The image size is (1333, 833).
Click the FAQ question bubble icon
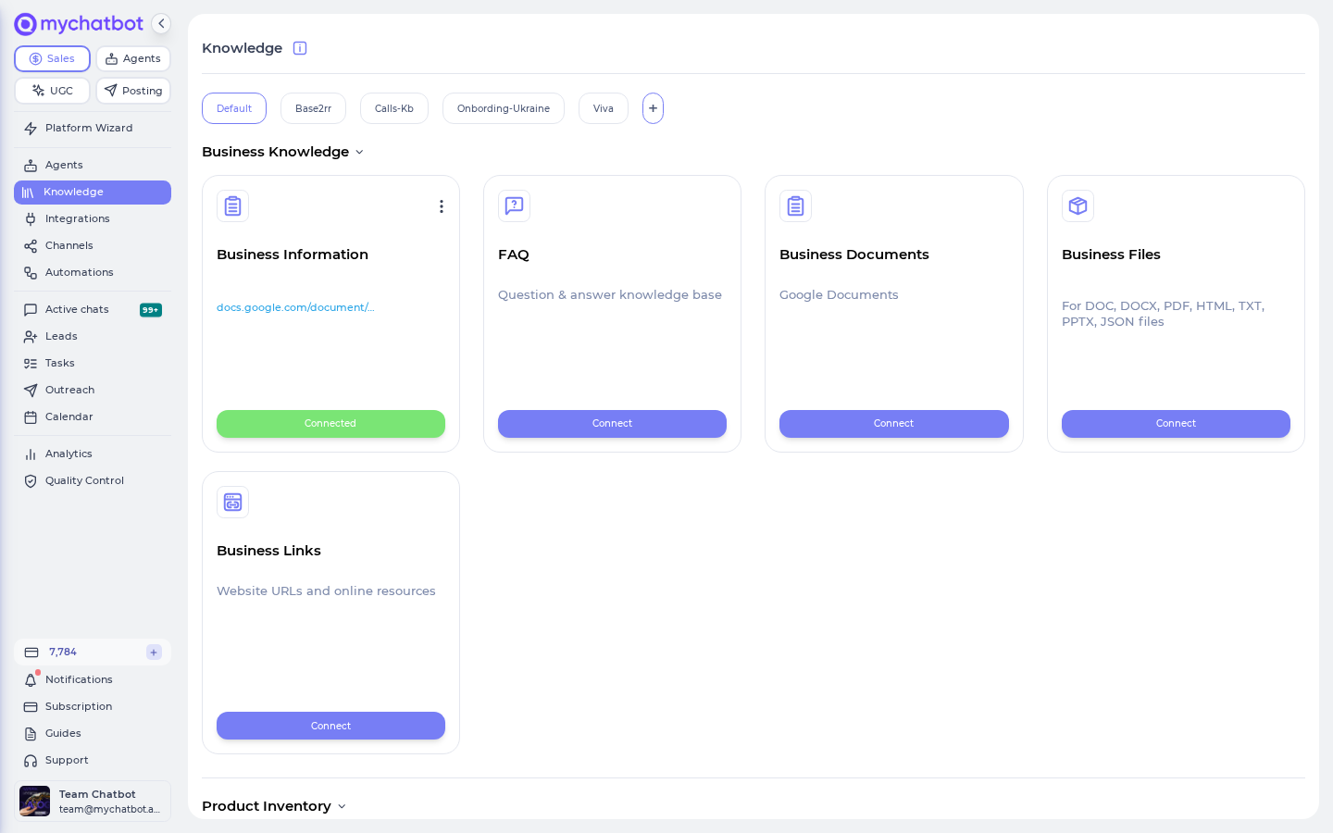pos(514,205)
